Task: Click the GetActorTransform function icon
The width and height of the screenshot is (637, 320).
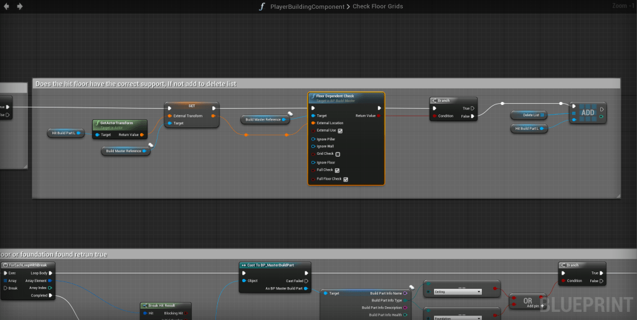Action: pyautogui.click(x=97, y=123)
